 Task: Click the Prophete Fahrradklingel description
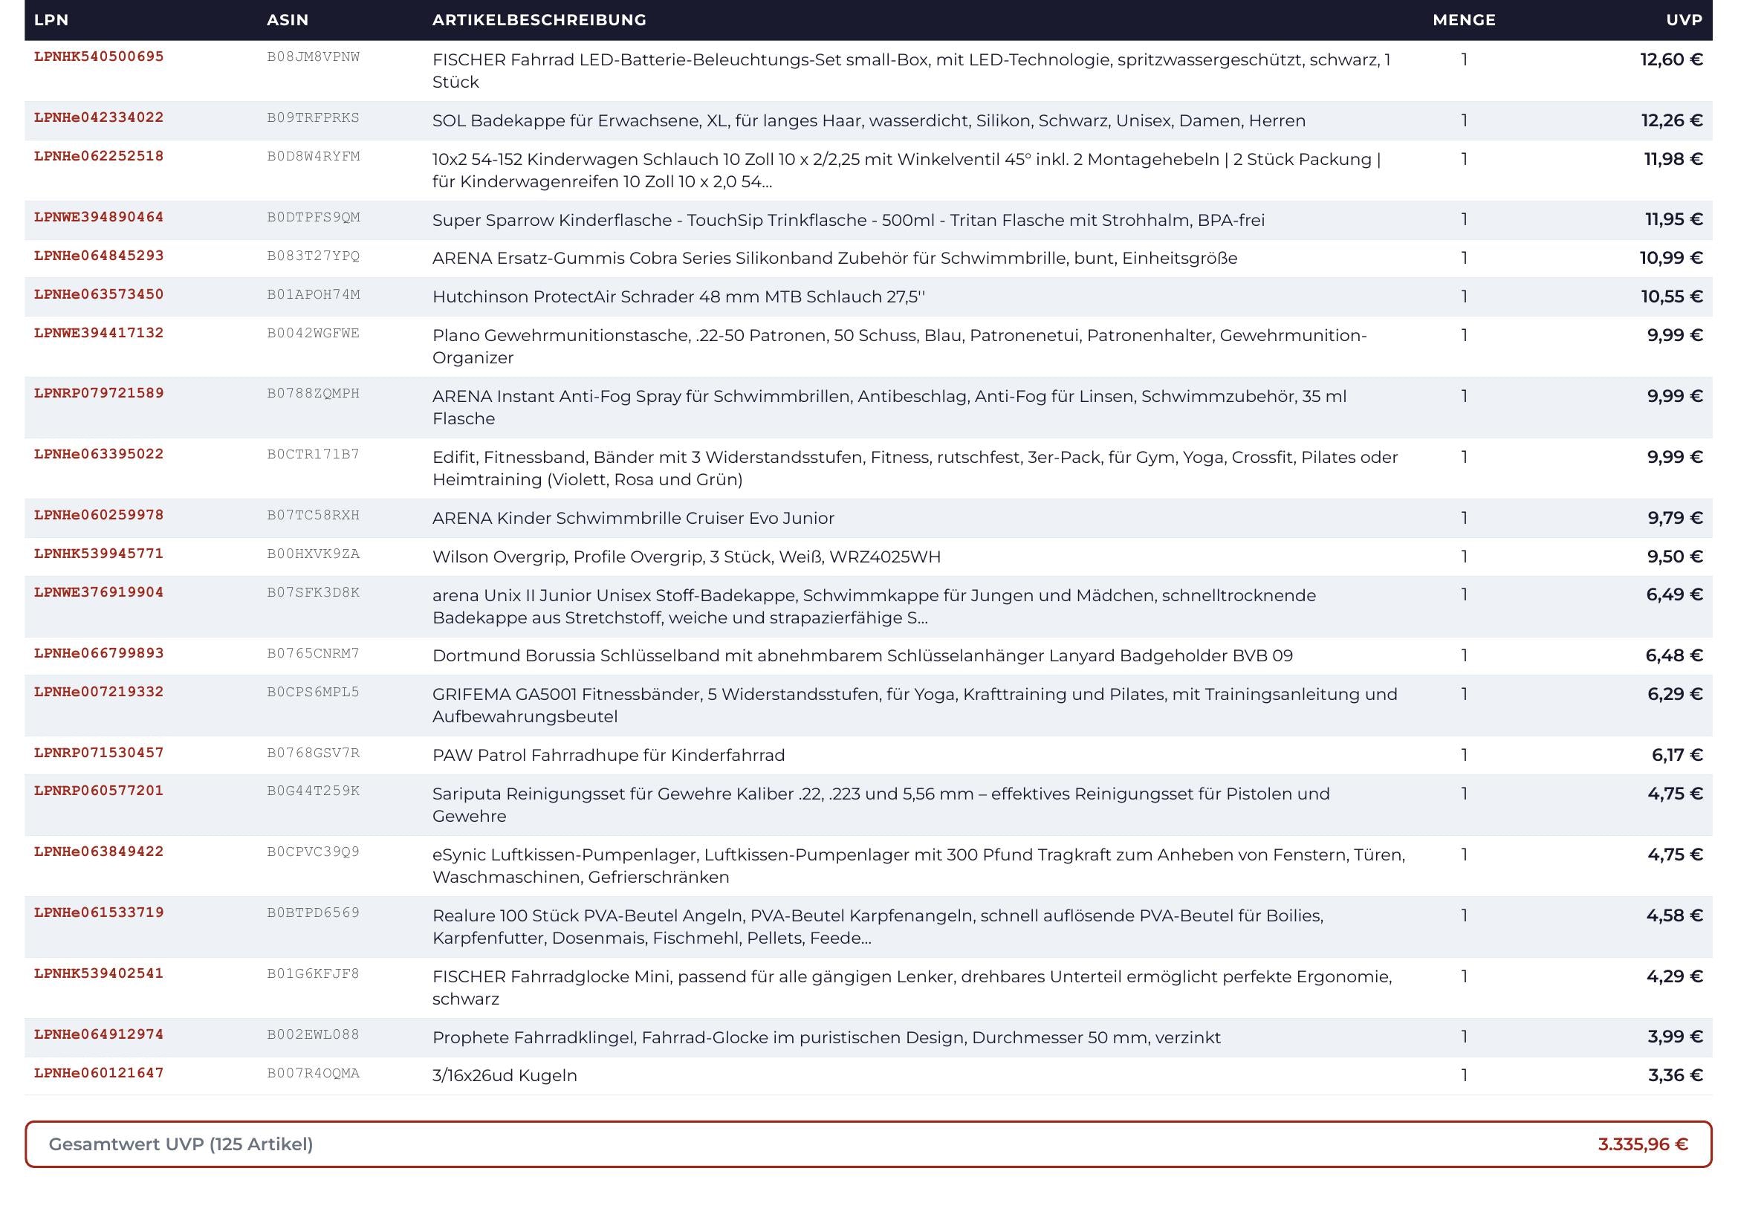826,1037
